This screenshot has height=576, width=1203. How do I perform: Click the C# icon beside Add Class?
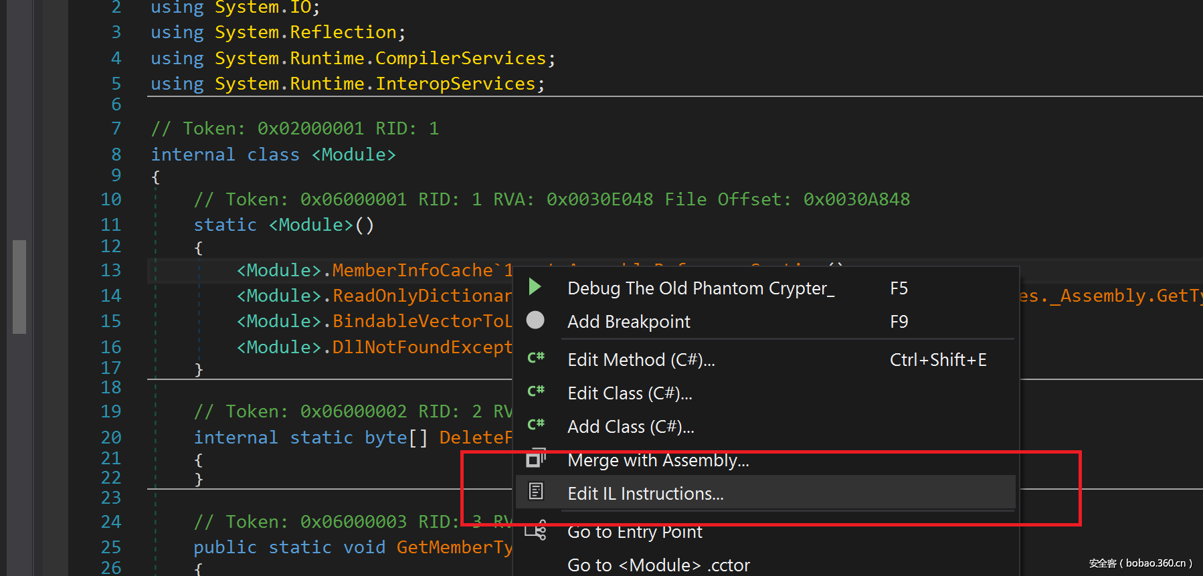(x=535, y=425)
